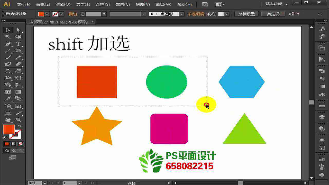Select the Free Transform tool

pos(18,78)
